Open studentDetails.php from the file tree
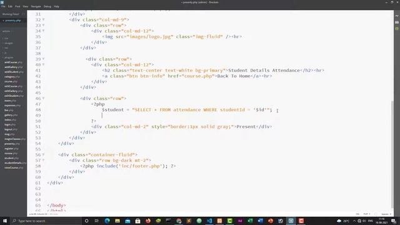The width and height of the screenshot is (400, 225). point(15,163)
